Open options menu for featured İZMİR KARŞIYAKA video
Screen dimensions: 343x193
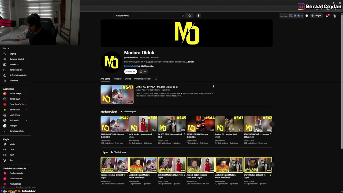coord(213,87)
